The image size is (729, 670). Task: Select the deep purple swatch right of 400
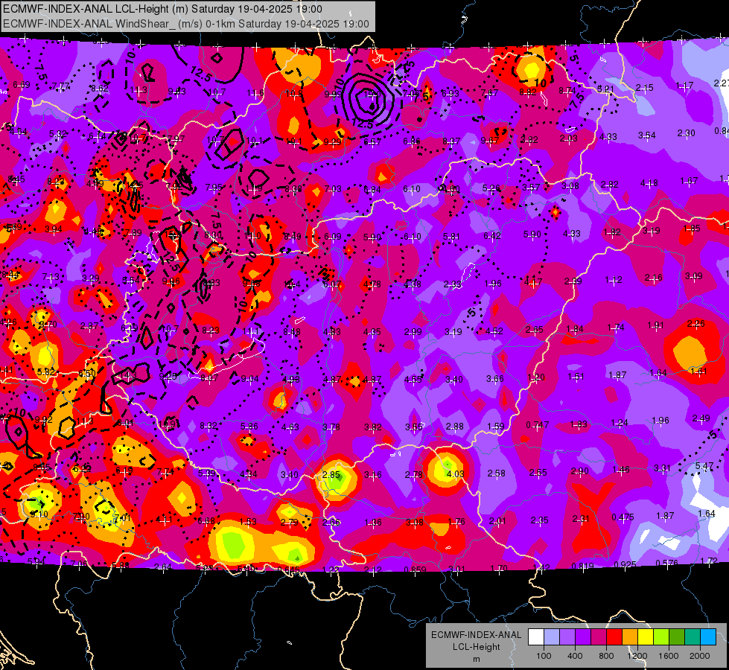click(583, 637)
